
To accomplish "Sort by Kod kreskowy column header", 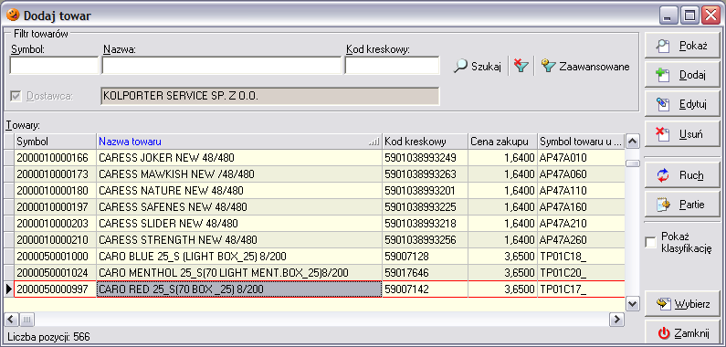I will pyautogui.click(x=425, y=142).
